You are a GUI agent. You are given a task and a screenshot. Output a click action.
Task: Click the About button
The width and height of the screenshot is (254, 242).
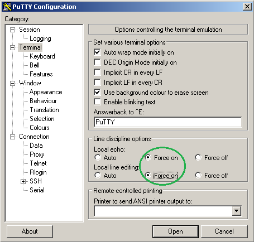point(30,231)
